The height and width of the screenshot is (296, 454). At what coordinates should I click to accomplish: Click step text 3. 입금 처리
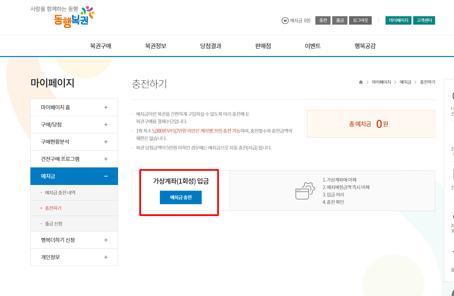point(333,195)
